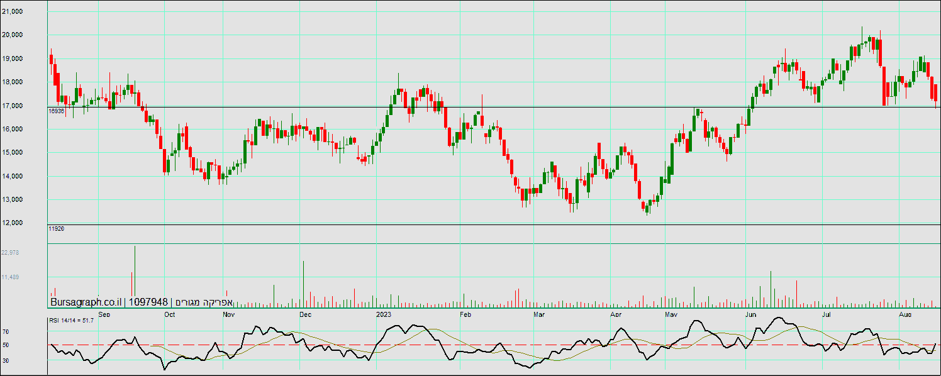Click the 20,000 price axis label

13,35
